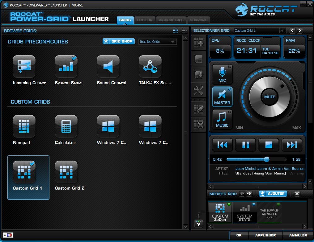The image size is (314, 242).
Task: Toggle the MIC channel button
Action: pos(222,74)
